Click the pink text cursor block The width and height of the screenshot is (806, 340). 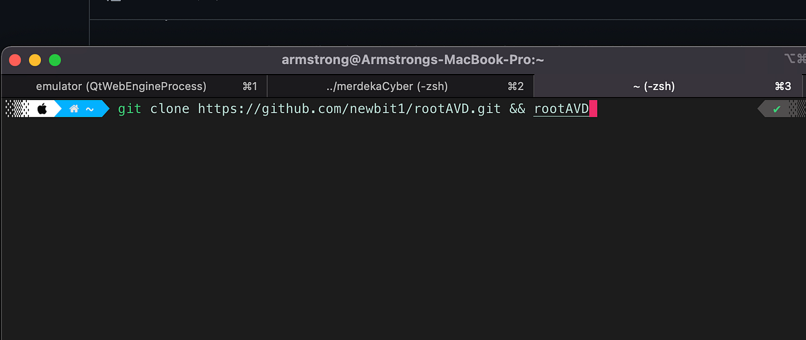click(x=593, y=108)
